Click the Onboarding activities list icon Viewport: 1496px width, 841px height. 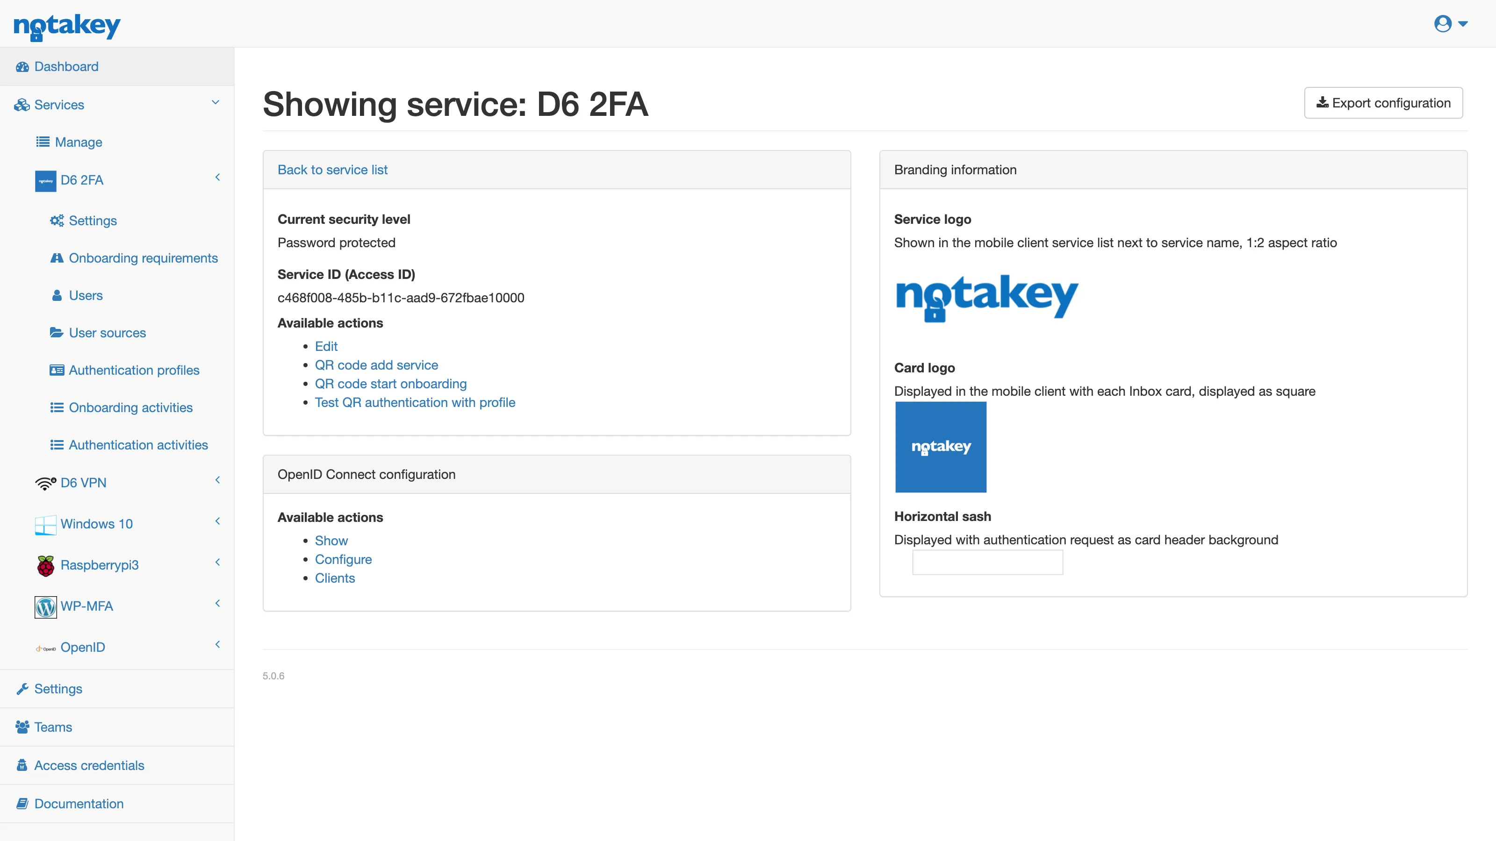coord(57,407)
